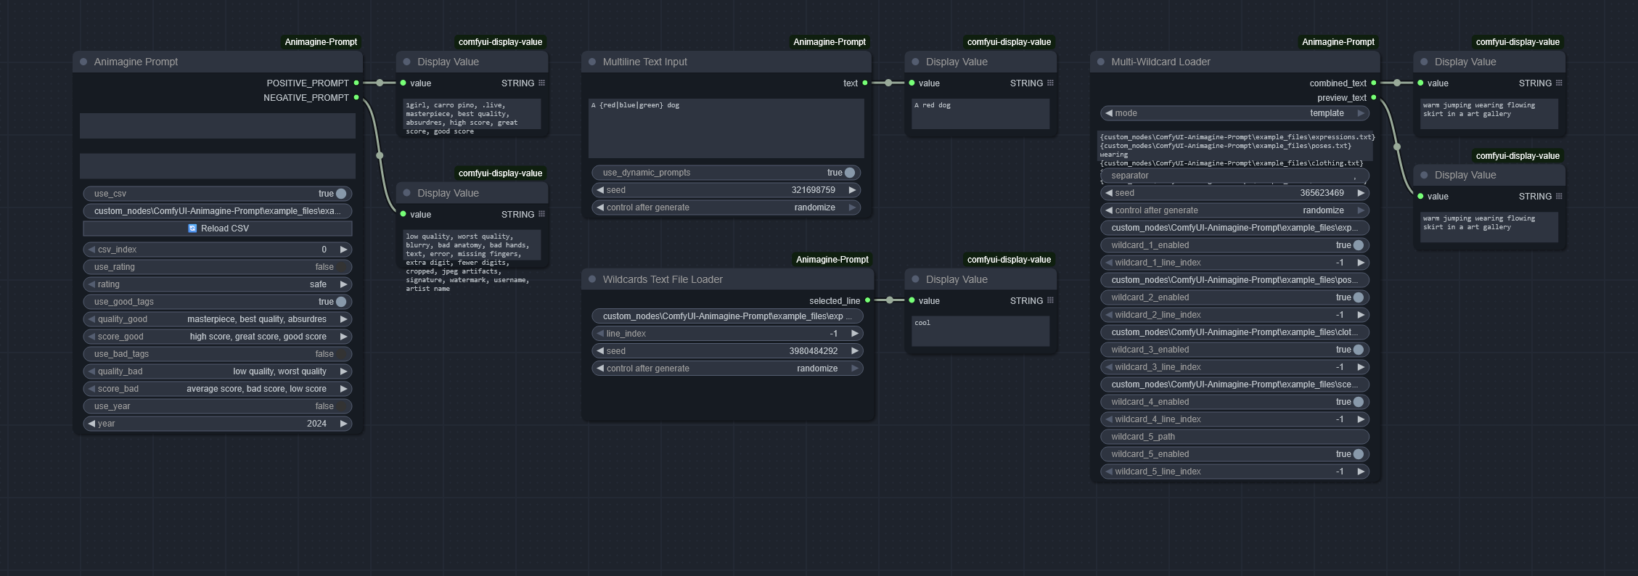Collapse the Animagine Prompt node using its title dot
Viewport: 1638px width, 576px height.
pos(83,62)
